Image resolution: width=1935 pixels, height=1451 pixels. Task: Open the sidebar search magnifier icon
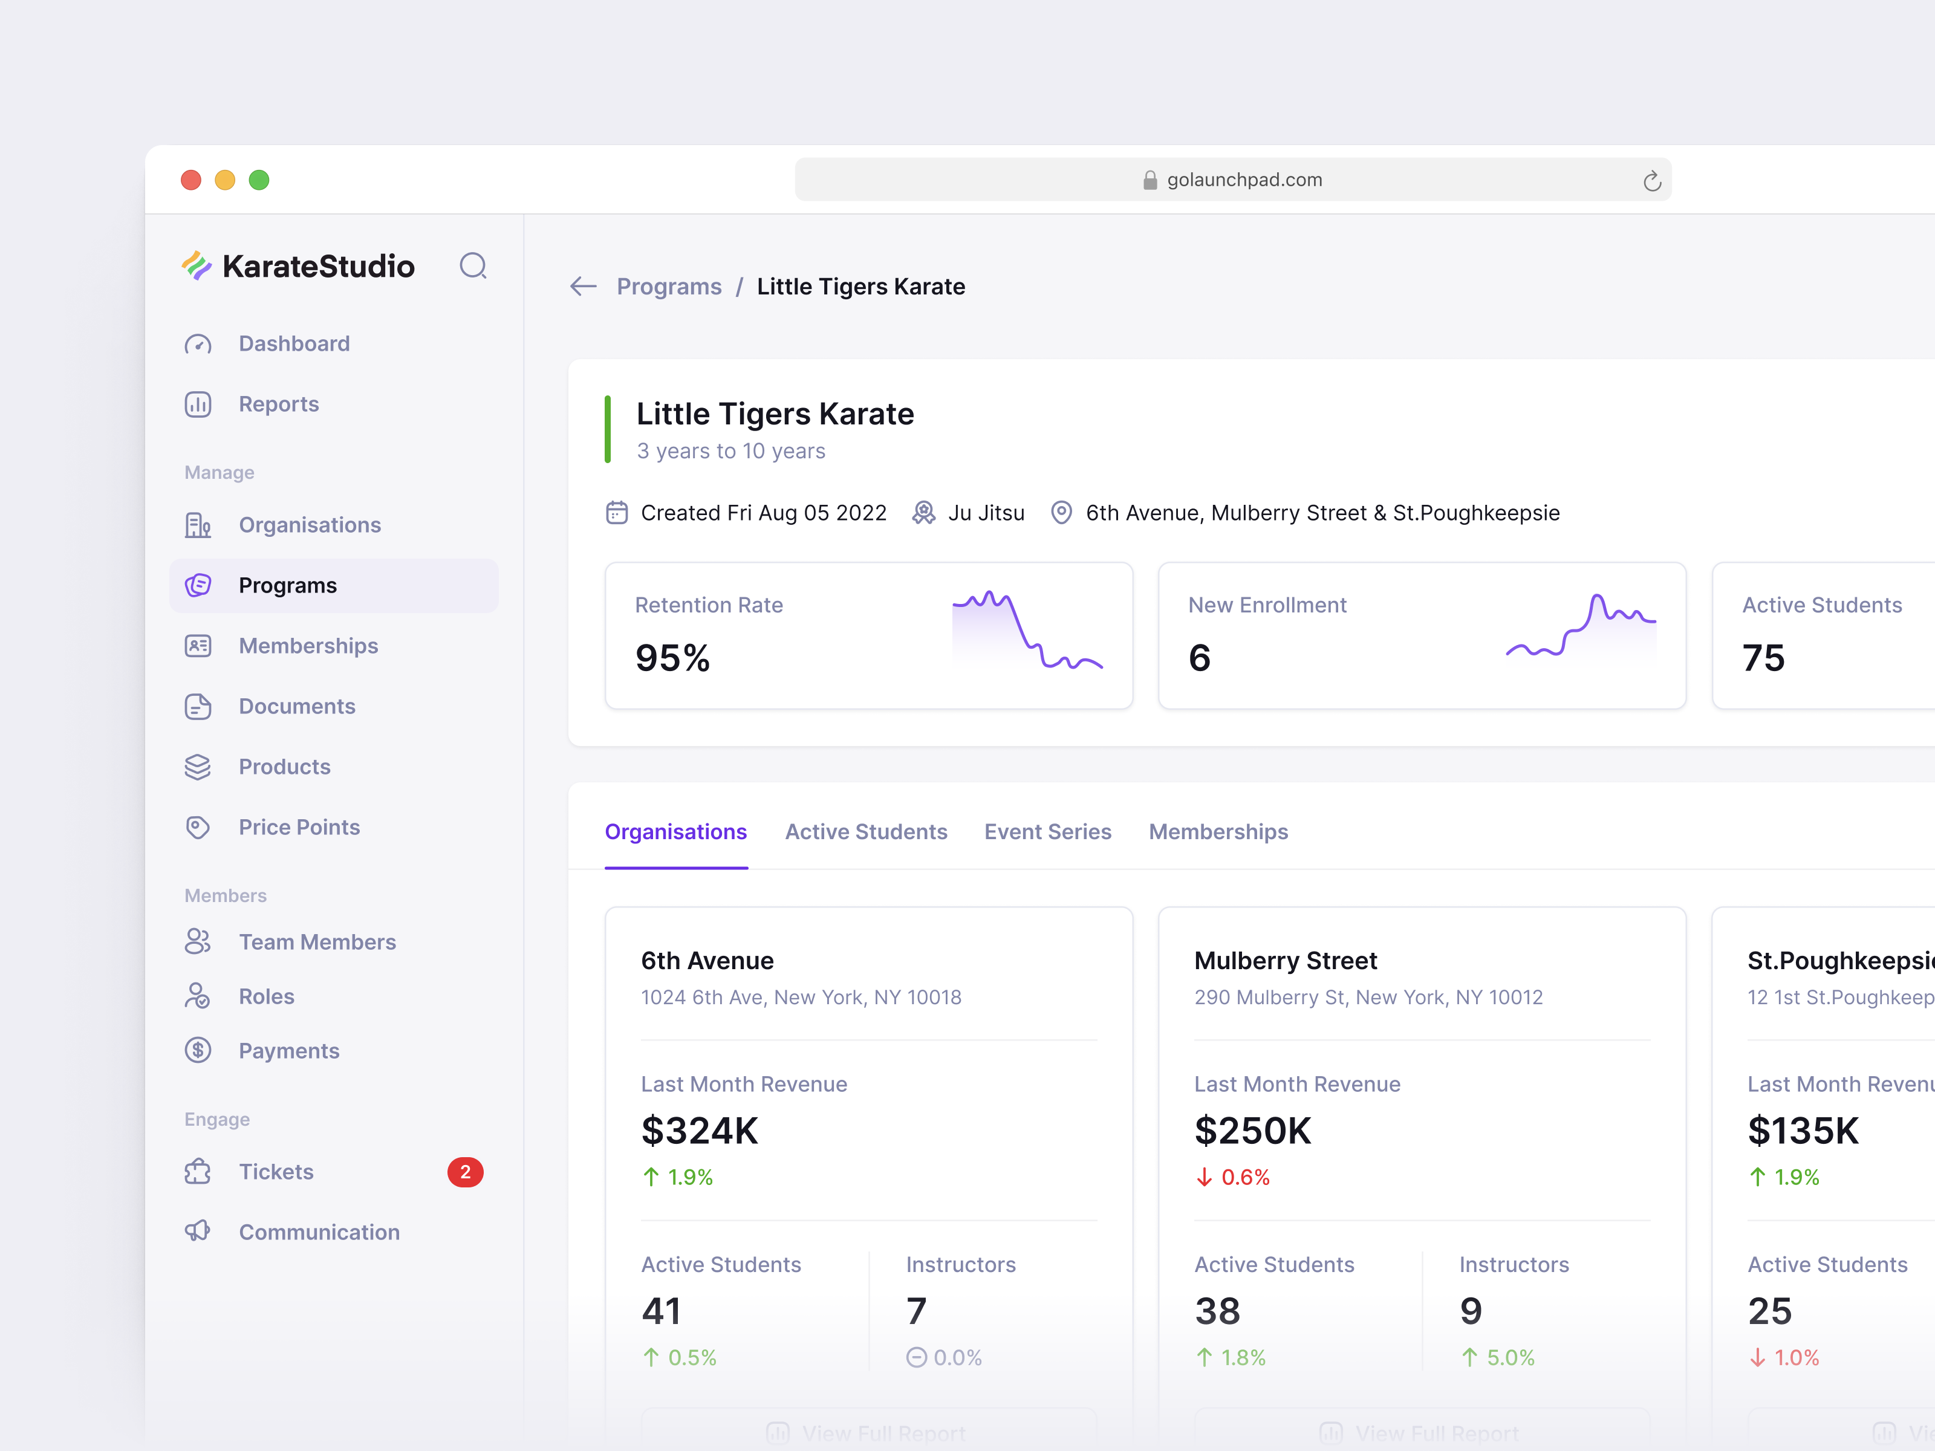[473, 266]
